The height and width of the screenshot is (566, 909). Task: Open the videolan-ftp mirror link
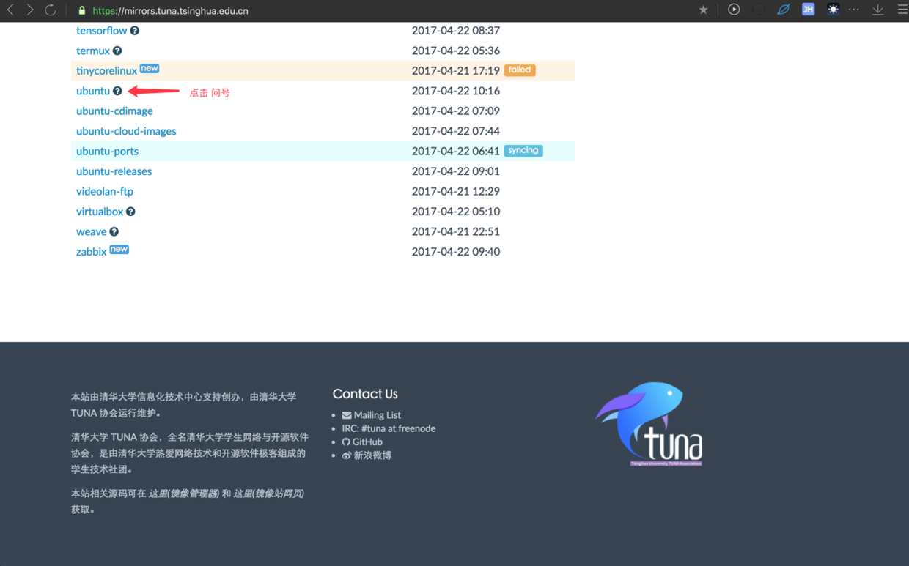click(x=105, y=192)
